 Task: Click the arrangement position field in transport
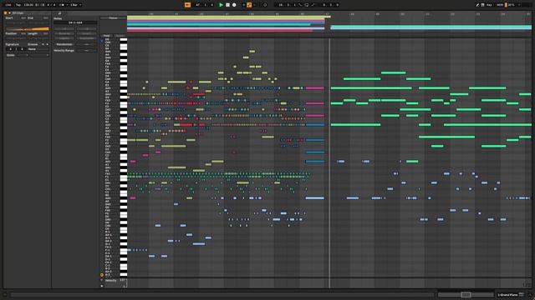pos(205,5)
